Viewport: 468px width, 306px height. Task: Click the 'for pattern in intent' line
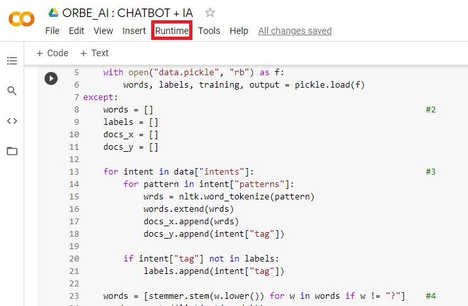click(209, 184)
